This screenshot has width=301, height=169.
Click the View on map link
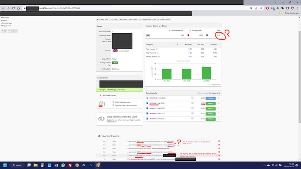[x=106, y=41]
